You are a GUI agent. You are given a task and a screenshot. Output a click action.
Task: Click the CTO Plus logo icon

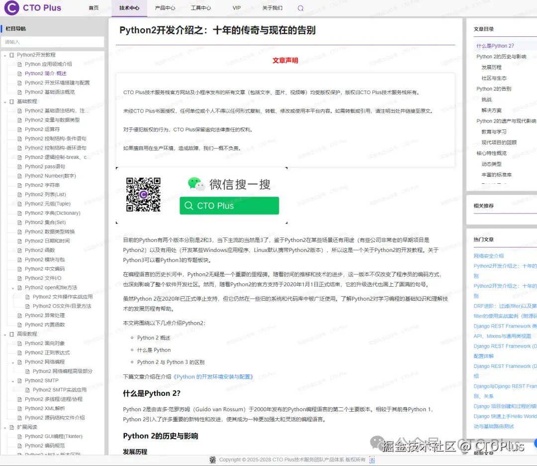click(x=11, y=7)
